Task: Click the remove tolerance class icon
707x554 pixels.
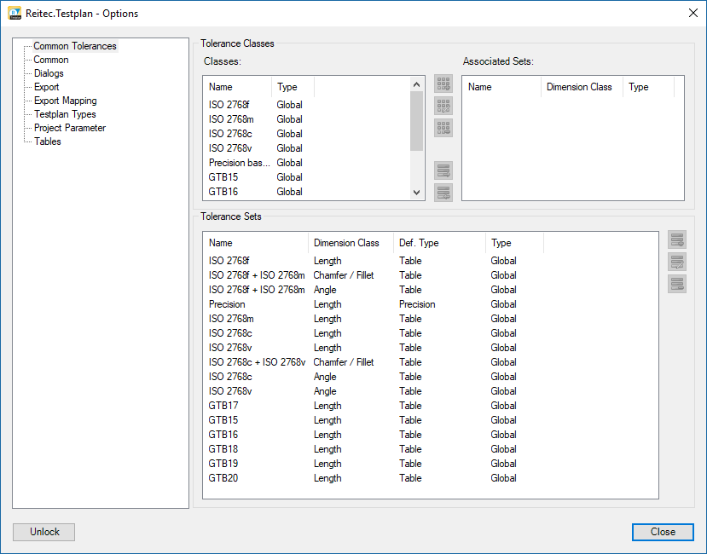Action: 443,129
